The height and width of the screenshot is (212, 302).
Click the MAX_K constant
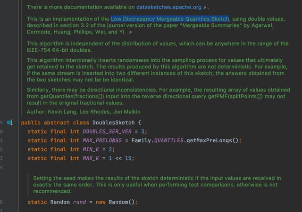(91, 158)
